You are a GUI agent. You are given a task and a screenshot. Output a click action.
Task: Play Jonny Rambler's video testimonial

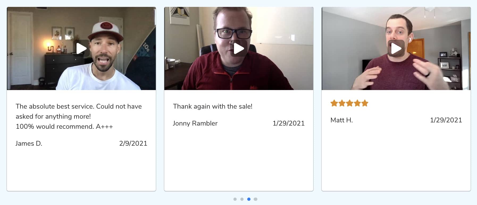click(239, 48)
